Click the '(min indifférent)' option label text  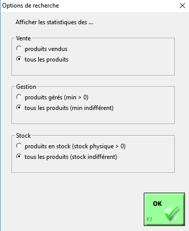(x=91, y=108)
